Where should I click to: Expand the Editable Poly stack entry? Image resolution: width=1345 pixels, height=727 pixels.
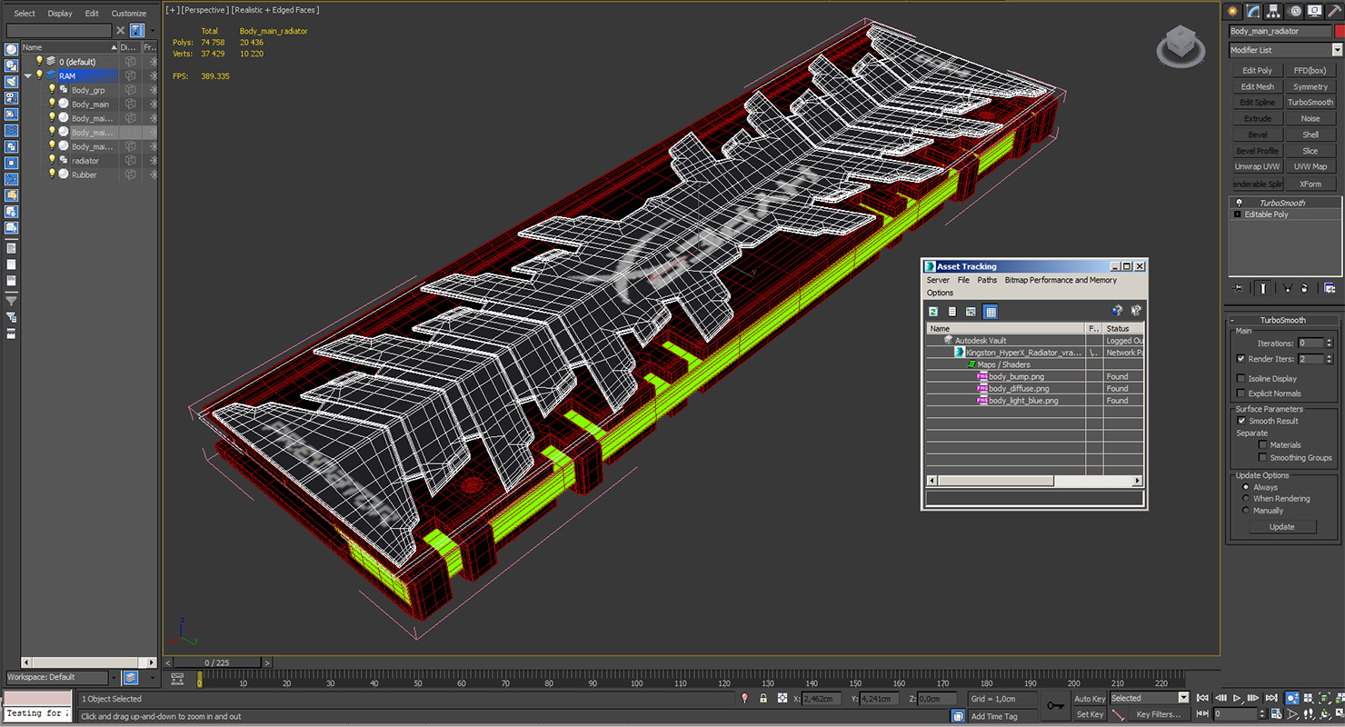(x=1237, y=214)
